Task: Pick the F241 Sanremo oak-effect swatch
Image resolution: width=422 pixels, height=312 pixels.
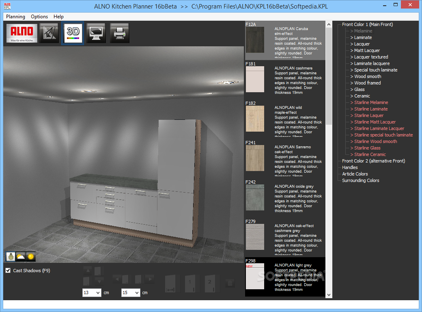Action: click(255, 158)
